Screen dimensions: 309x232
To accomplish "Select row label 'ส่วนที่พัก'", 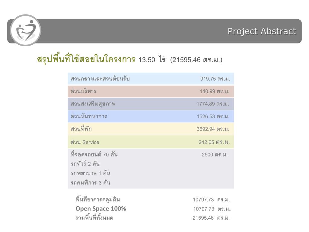I will point(81,129).
